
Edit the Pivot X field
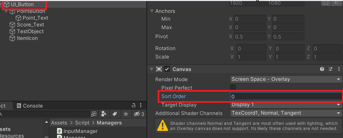[250, 37]
